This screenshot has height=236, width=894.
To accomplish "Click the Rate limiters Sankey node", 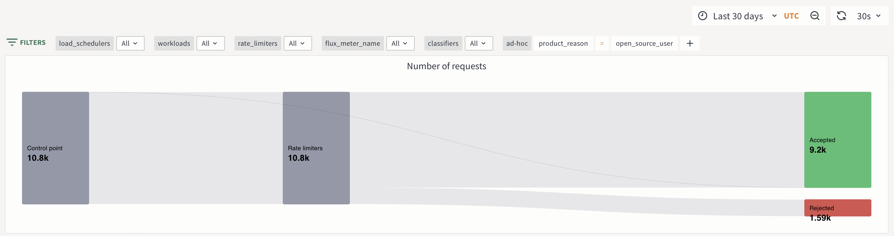I will coord(316,148).
